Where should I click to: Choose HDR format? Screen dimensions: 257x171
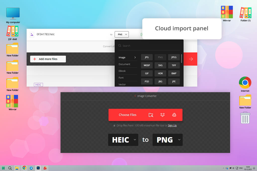(160, 73)
